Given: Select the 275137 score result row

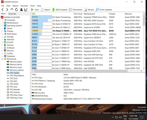Looking at the screenshot, I should [87, 17].
